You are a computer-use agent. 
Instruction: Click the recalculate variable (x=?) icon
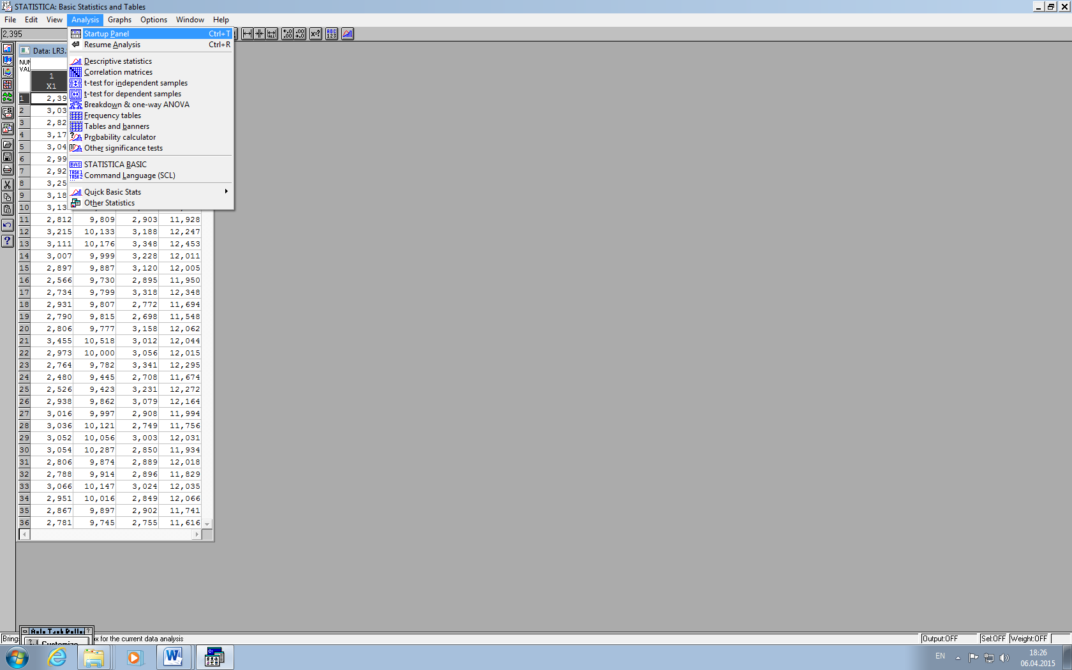[316, 34]
